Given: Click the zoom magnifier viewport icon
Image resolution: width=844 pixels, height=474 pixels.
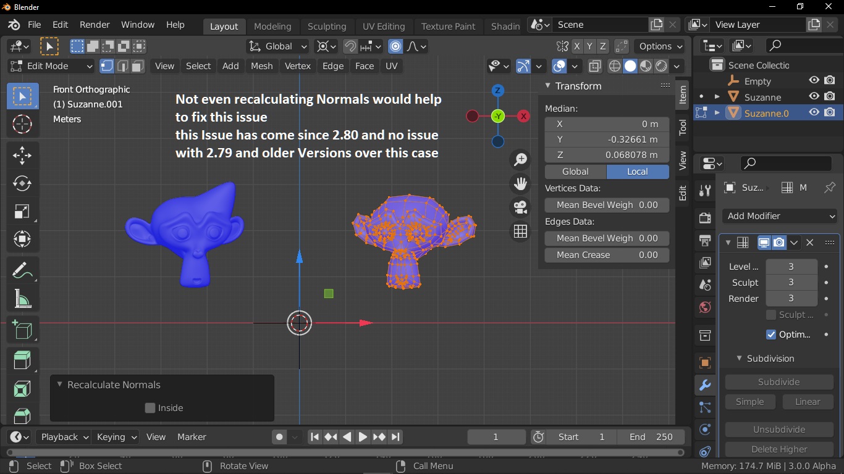Looking at the screenshot, I should coord(521,160).
